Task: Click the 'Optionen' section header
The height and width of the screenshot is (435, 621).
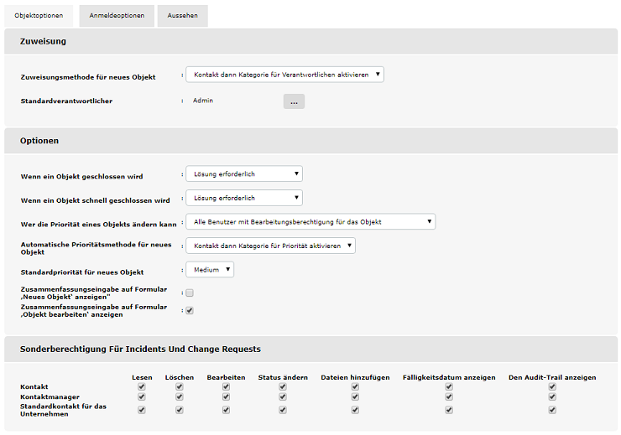Action: [x=39, y=141]
